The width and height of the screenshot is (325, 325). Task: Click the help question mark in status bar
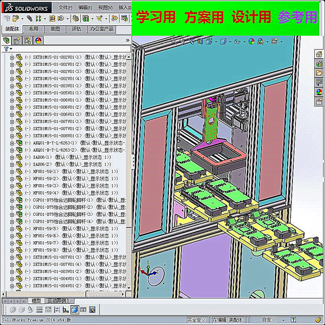[293, 320]
